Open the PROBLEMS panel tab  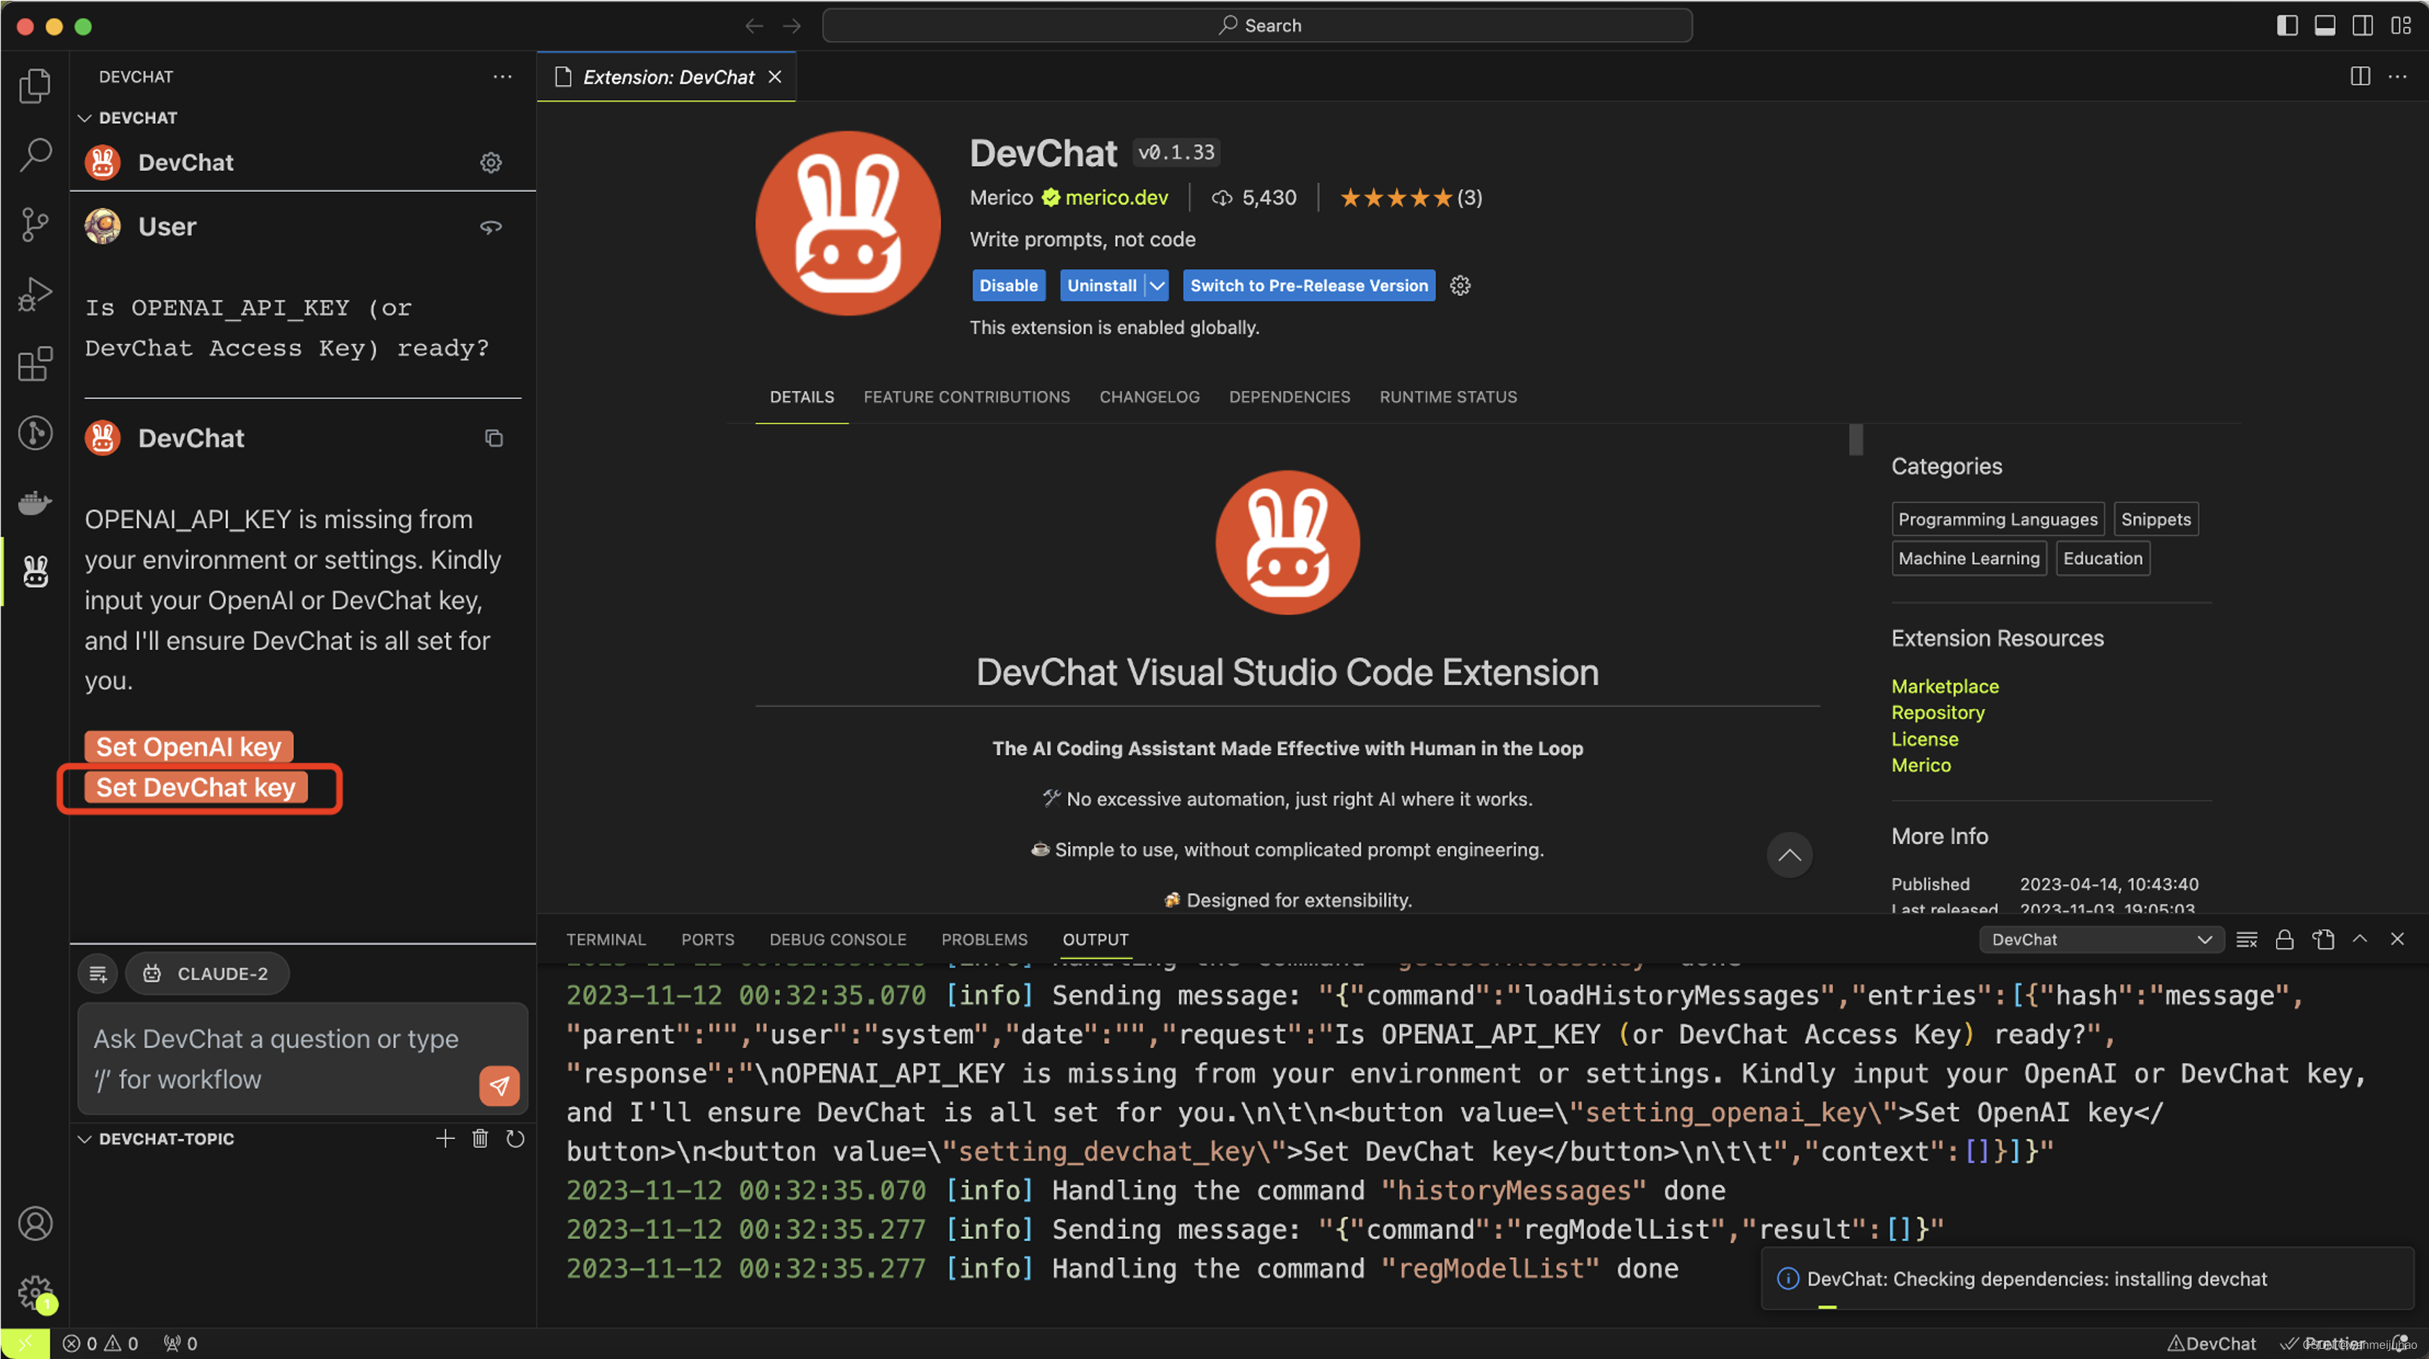[984, 940]
